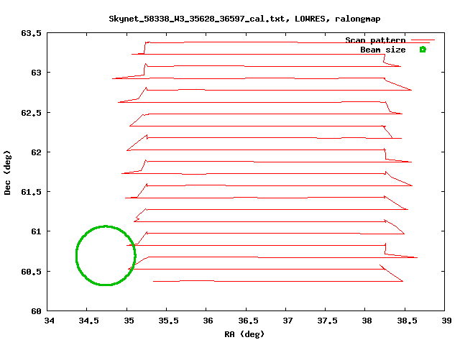
Task: Click the 'Dec (deg)' axis label
Action: [x=7, y=172]
